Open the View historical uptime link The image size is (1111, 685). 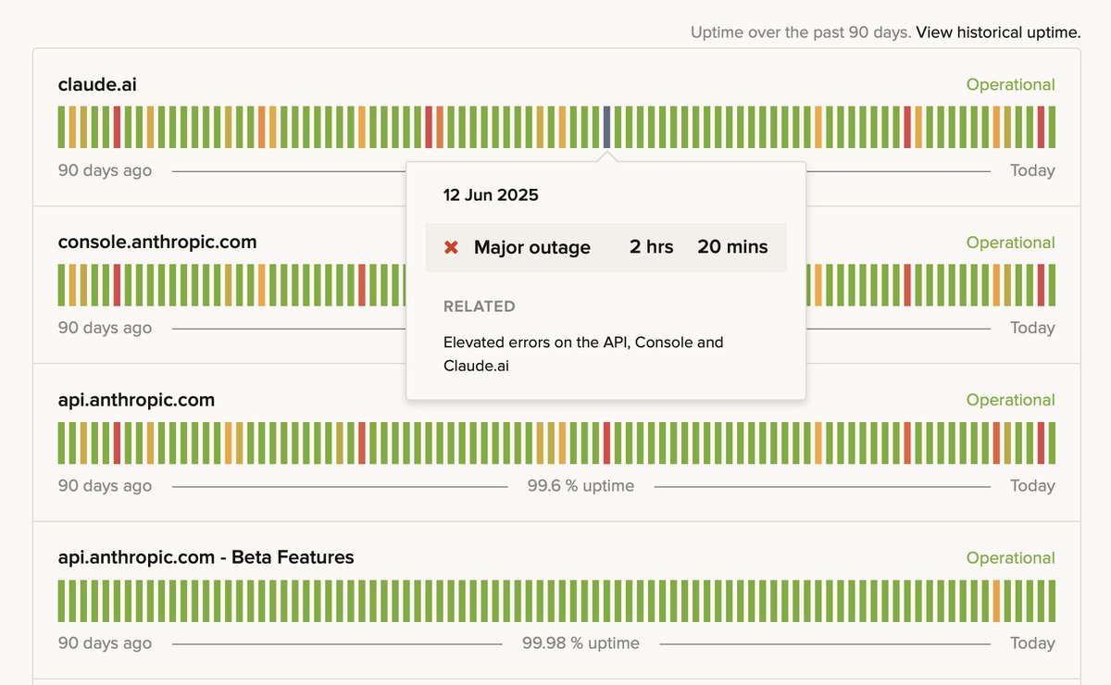(998, 32)
